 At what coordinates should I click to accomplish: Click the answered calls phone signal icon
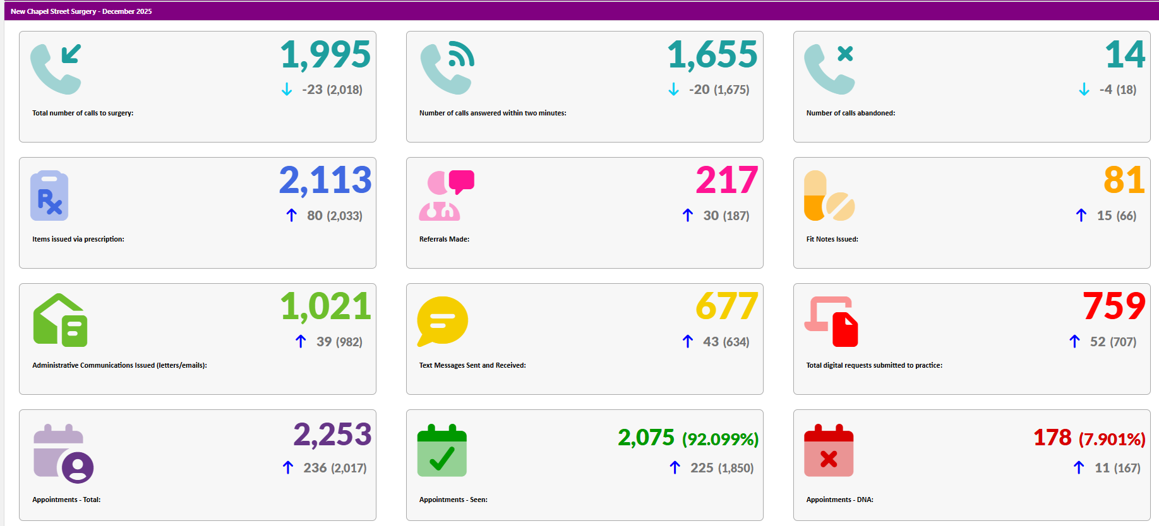447,69
